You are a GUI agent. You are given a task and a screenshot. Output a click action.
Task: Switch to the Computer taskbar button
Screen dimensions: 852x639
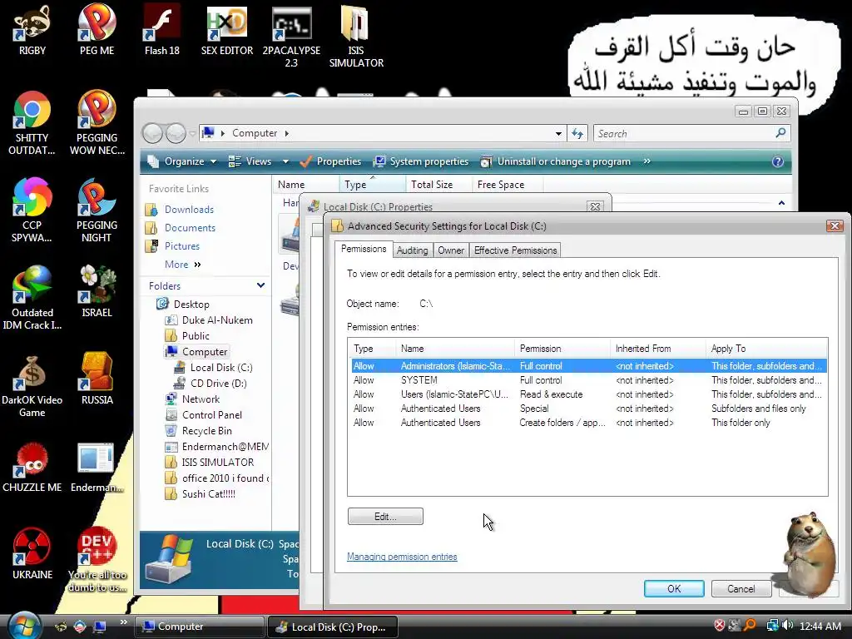[199, 626]
